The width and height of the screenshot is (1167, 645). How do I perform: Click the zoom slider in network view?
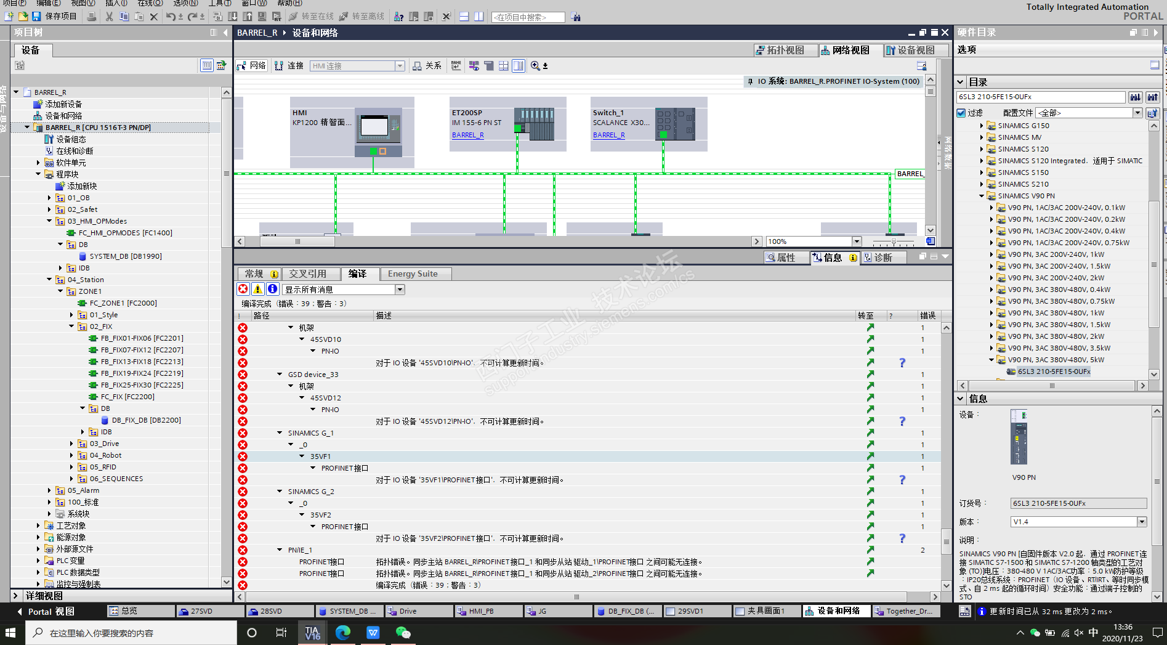pos(894,241)
